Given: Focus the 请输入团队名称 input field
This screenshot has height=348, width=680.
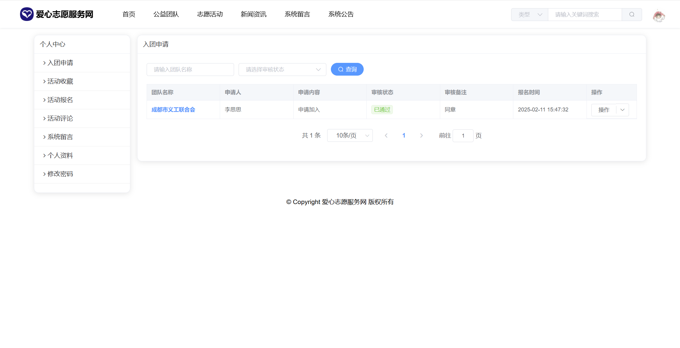Looking at the screenshot, I should (x=190, y=70).
